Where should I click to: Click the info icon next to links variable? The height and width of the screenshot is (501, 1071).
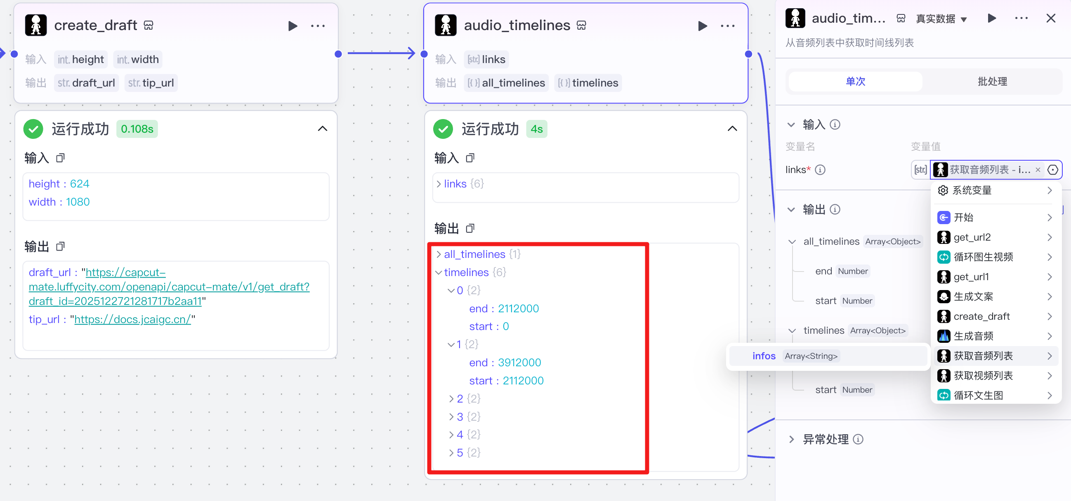[820, 170]
